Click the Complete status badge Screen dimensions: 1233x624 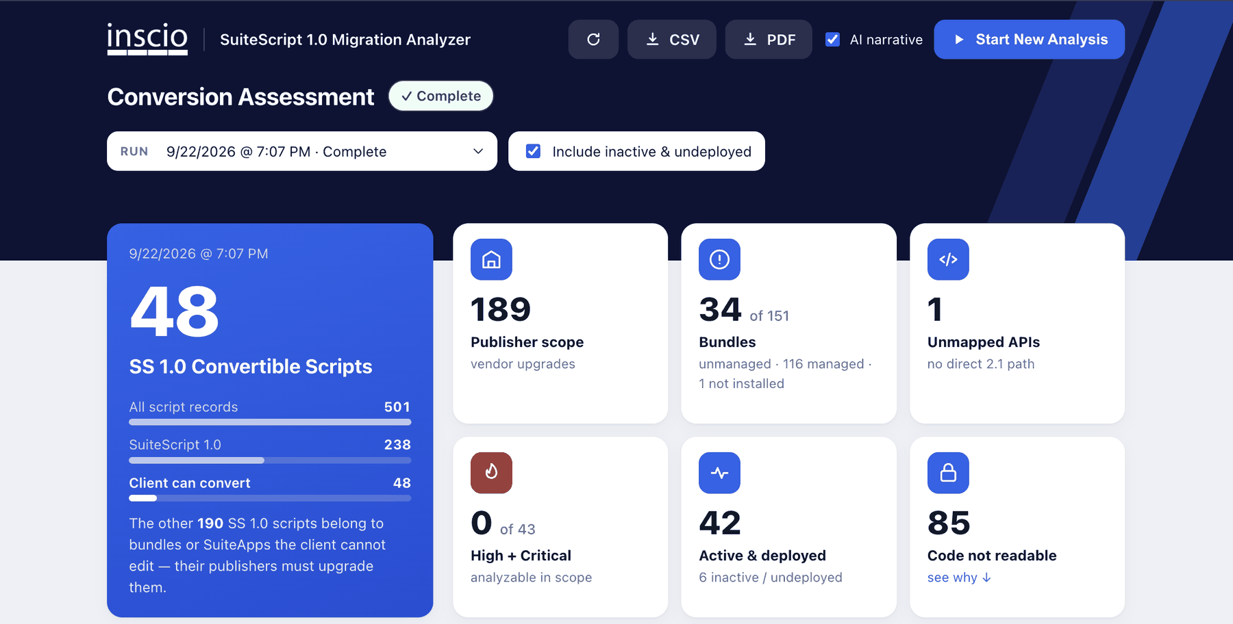tap(441, 96)
